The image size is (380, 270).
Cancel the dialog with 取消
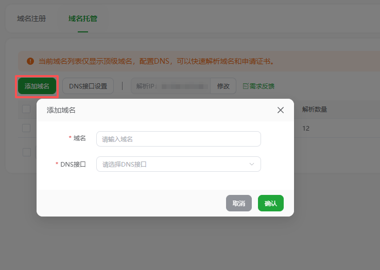click(239, 203)
